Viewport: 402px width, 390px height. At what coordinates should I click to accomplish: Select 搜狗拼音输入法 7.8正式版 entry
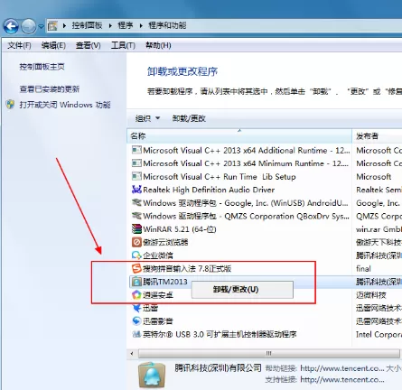coord(187,269)
